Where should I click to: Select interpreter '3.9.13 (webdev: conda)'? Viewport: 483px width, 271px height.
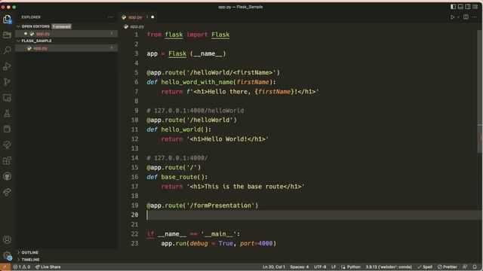point(389,267)
